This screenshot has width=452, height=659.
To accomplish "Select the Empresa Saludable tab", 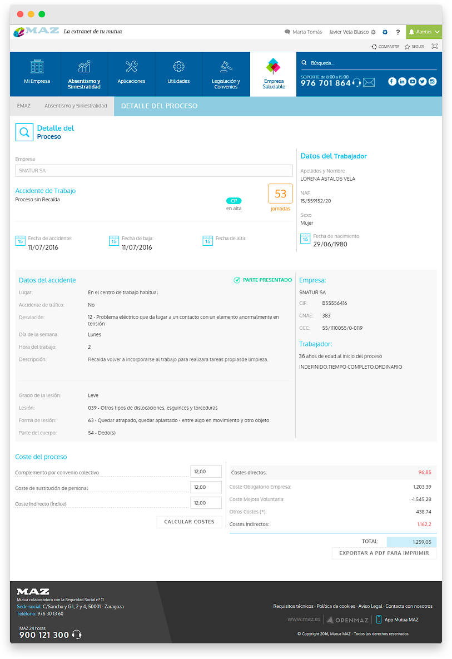I will pyautogui.click(x=273, y=75).
